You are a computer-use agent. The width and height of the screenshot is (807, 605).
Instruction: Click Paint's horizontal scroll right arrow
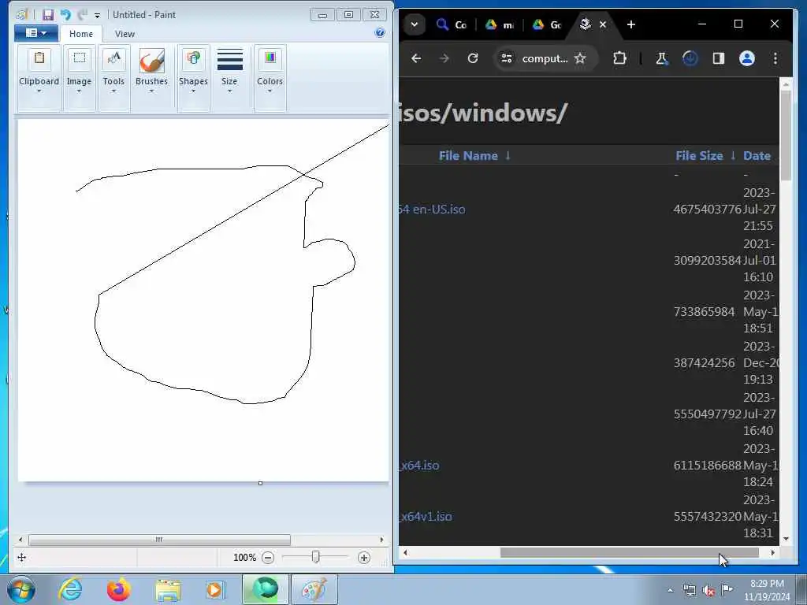[381, 540]
